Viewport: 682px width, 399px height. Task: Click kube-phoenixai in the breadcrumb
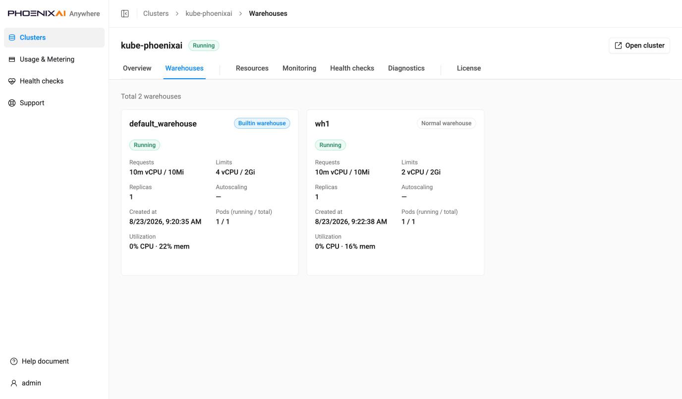coord(209,13)
